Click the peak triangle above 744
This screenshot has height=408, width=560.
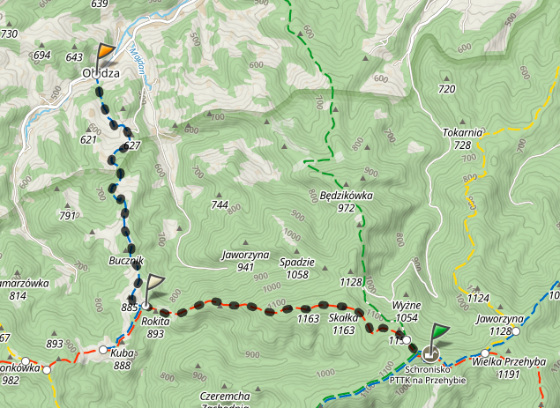pyautogui.click(x=219, y=195)
